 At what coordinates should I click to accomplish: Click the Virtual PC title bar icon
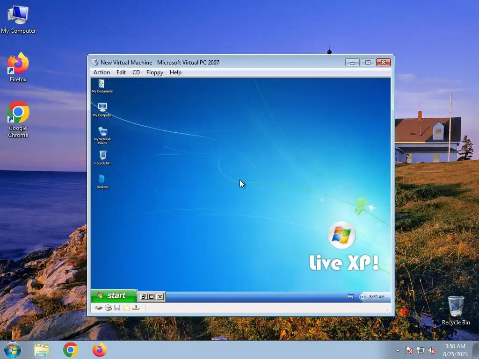(x=94, y=62)
